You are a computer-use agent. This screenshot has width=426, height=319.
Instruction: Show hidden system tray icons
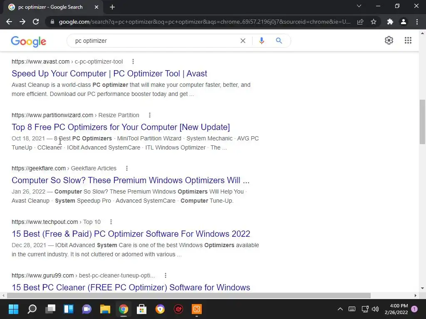tap(340, 309)
